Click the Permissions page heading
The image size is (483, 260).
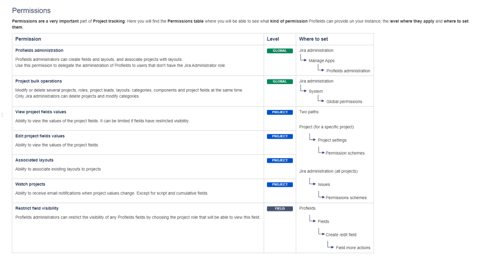(31, 10)
